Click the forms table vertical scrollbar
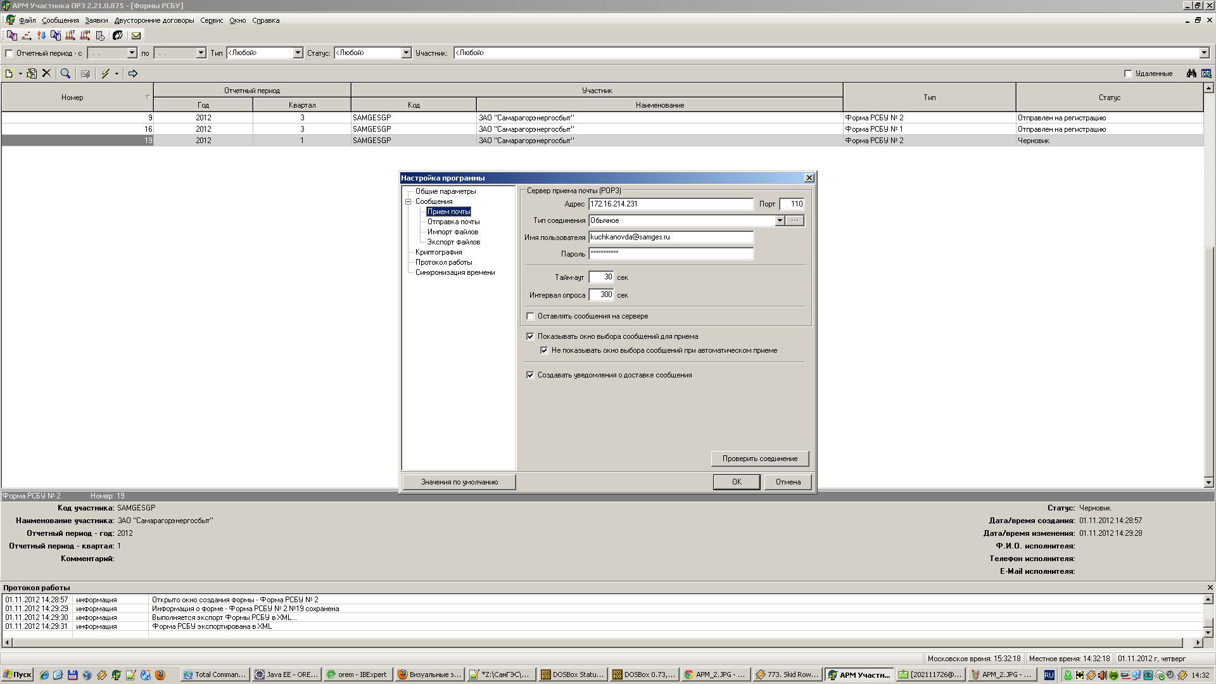Screen dimensions: 1216x684 point(1208,285)
